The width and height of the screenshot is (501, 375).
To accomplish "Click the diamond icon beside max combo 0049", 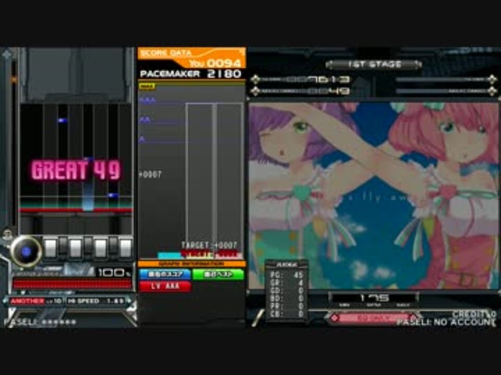I will [255, 91].
